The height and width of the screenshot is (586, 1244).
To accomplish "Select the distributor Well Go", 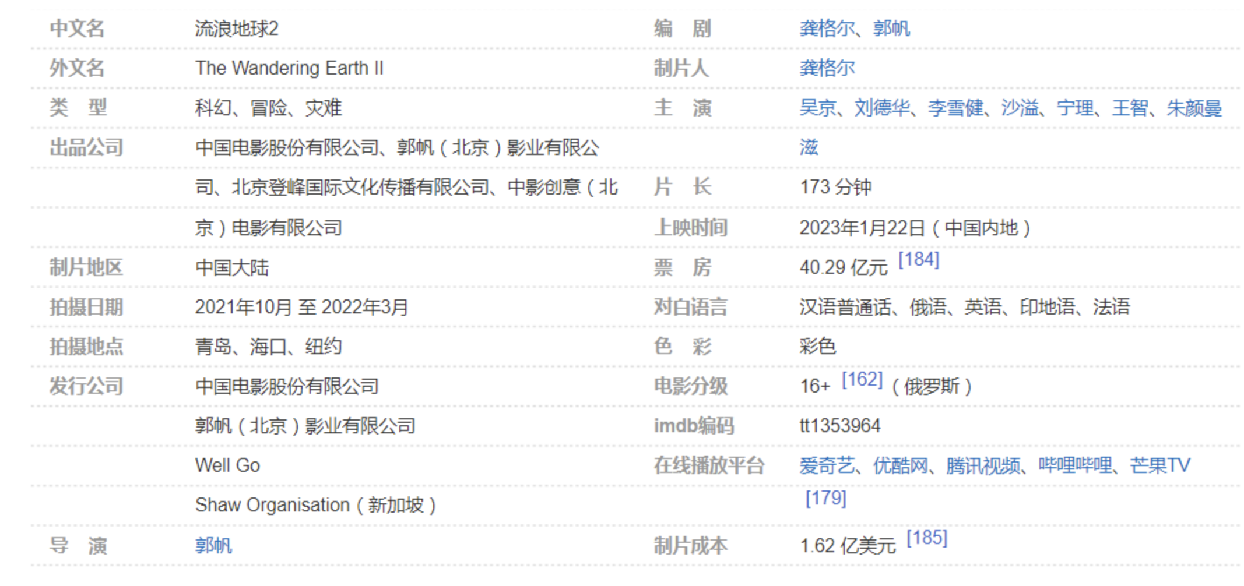I will (227, 465).
